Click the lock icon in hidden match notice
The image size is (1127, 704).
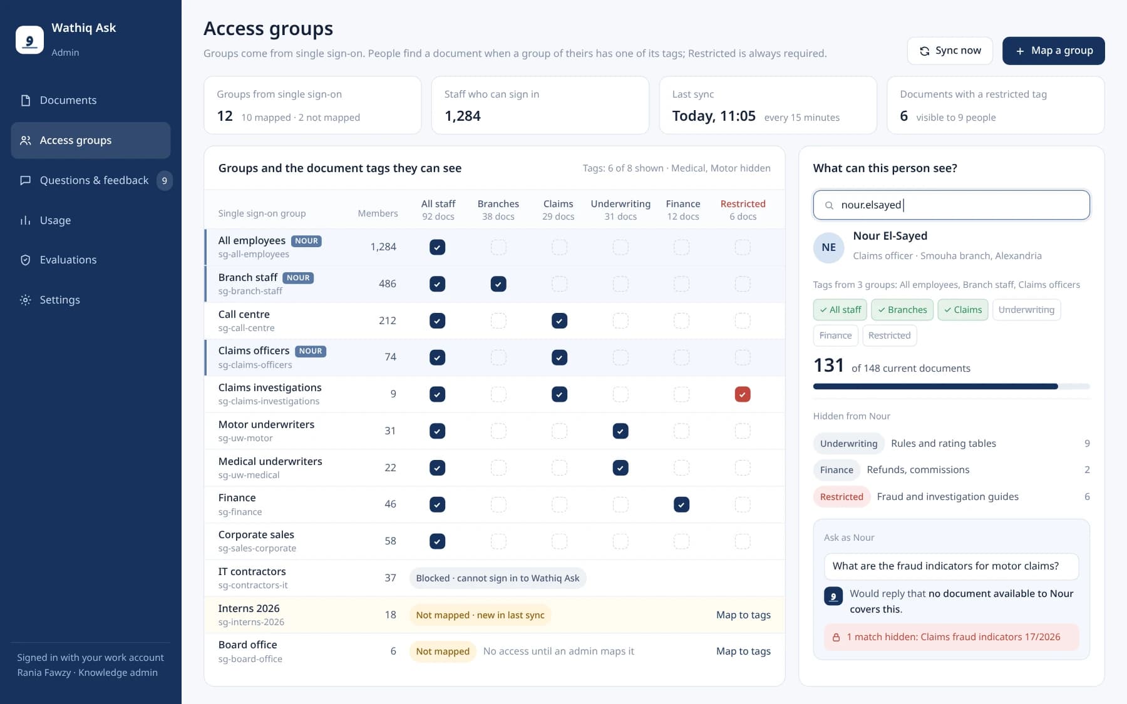tap(836, 637)
